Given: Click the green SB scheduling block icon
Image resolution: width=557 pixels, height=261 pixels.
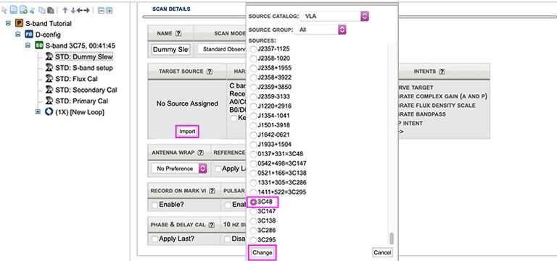Looking at the screenshot, I should pos(38,46).
